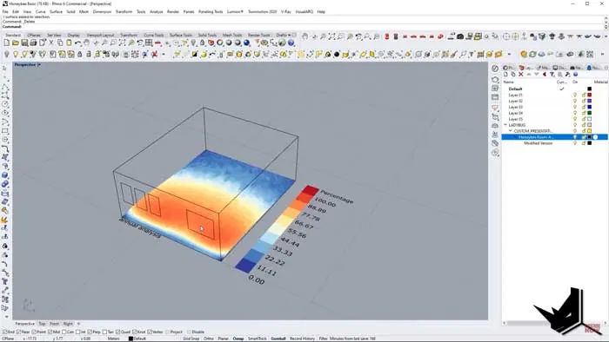Click the Print icon

pos(33,43)
